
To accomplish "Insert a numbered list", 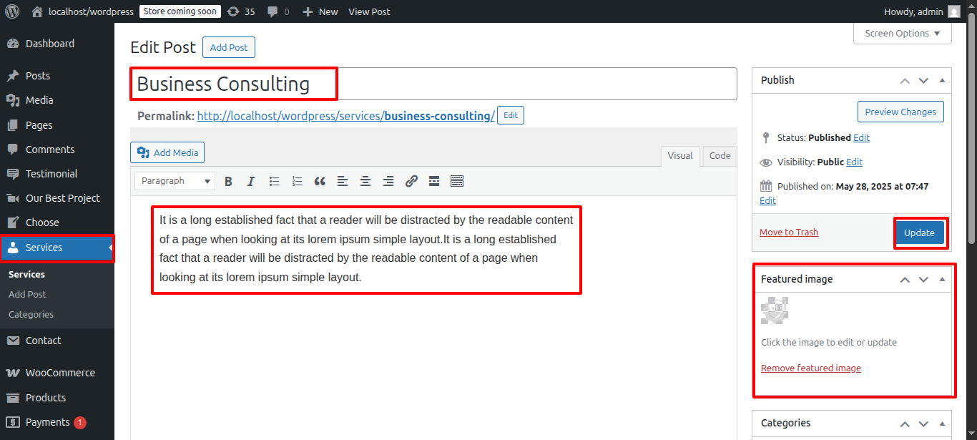I will tap(297, 182).
